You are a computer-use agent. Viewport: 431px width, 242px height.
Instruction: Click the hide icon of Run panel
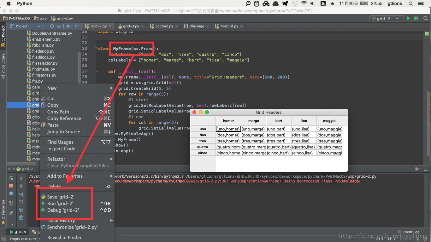point(426,169)
